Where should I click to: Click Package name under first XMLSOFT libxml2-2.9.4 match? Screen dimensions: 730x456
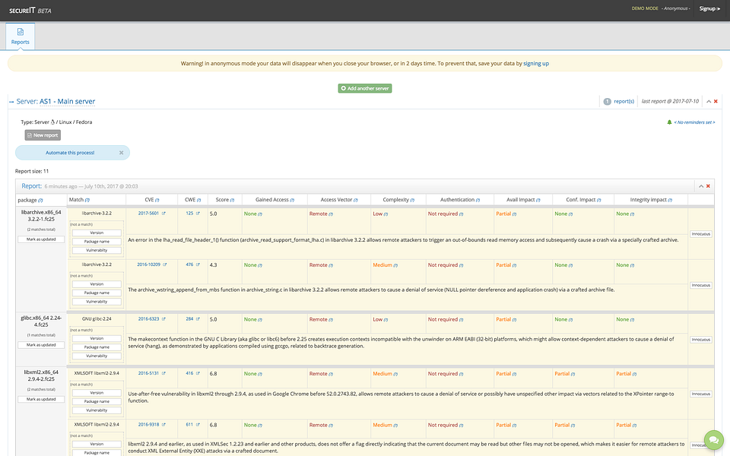click(97, 401)
